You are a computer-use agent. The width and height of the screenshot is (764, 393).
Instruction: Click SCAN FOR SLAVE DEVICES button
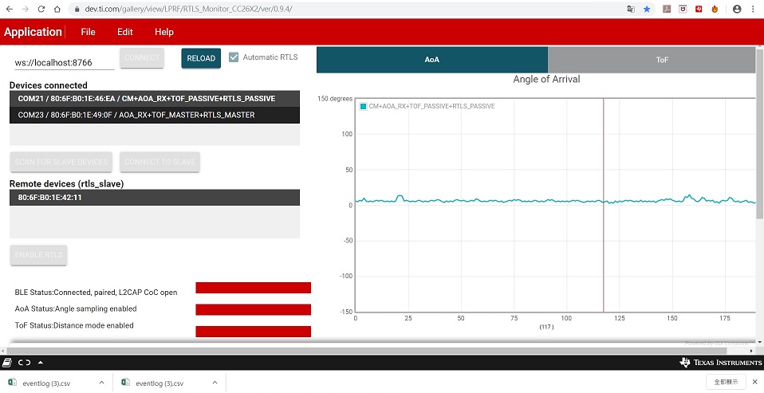pos(61,162)
